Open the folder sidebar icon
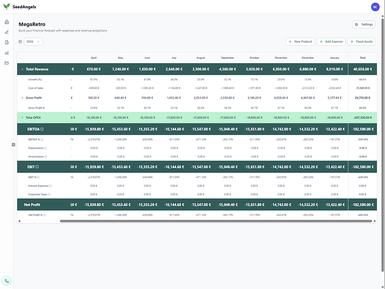This screenshot has height=289, width=385. pyautogui.click(x=7, y=63)
